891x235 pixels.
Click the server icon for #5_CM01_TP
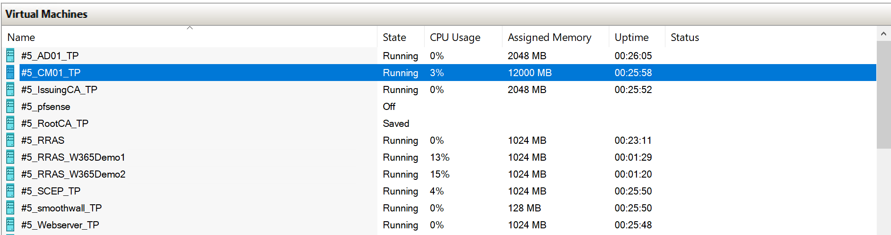(10, 73)
